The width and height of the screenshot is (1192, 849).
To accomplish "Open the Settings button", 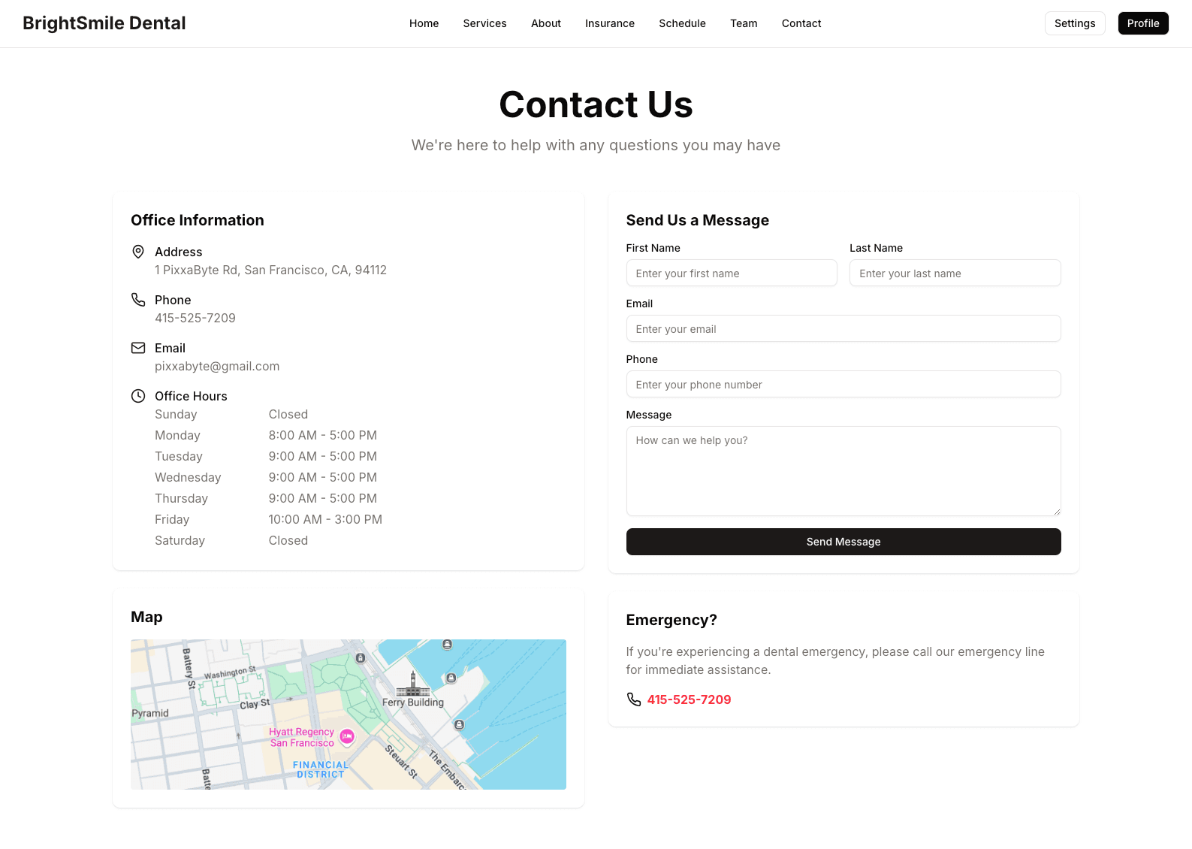I will coord(1074,23).
